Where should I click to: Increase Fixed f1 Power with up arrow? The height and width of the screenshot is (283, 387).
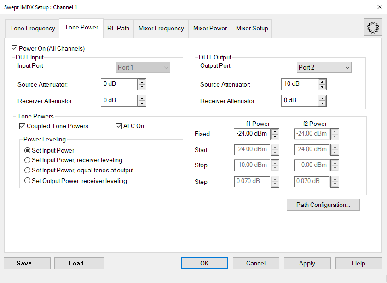point(275,131)
